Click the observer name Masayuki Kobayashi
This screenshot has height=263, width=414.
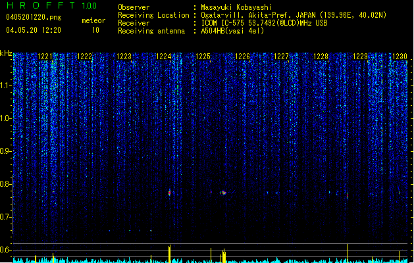tap(236, 7)
